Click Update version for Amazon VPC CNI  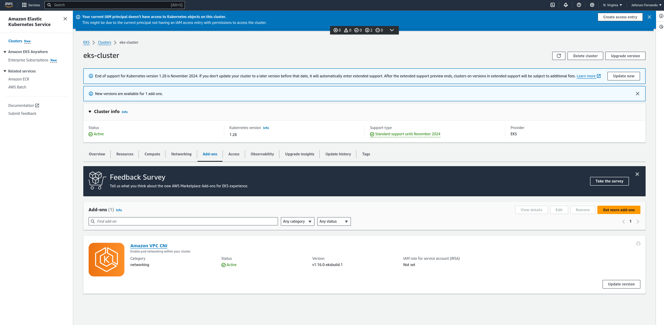[621, 284]
